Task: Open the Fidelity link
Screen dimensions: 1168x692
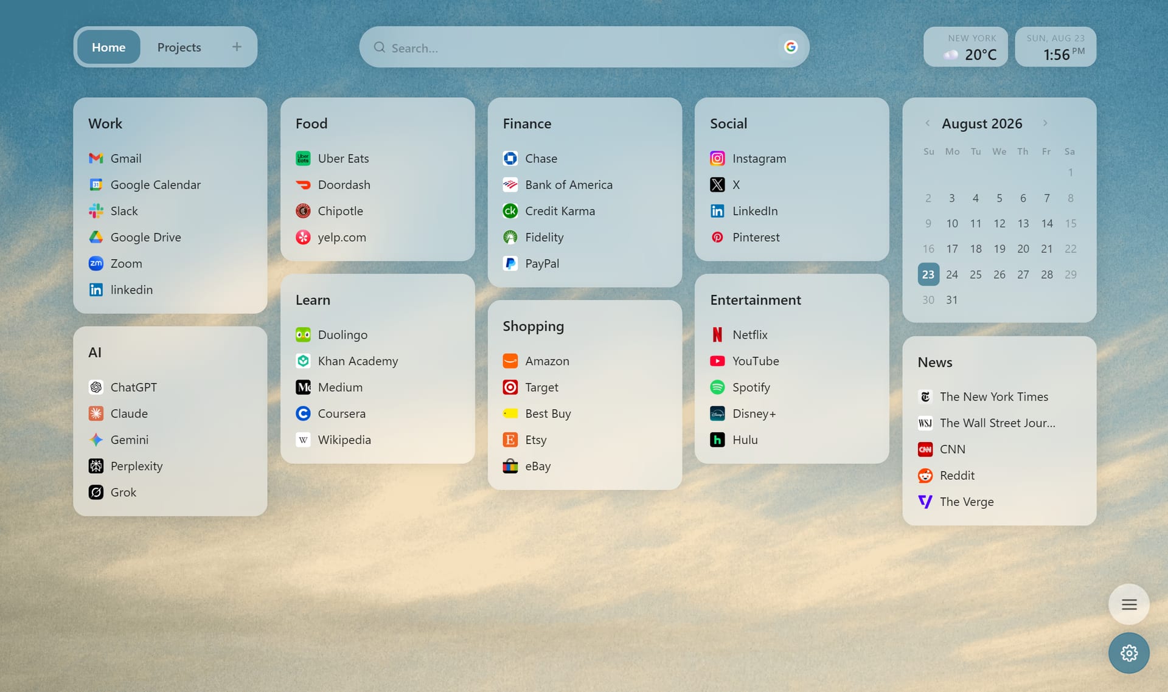Action: [x=534, y=237]
